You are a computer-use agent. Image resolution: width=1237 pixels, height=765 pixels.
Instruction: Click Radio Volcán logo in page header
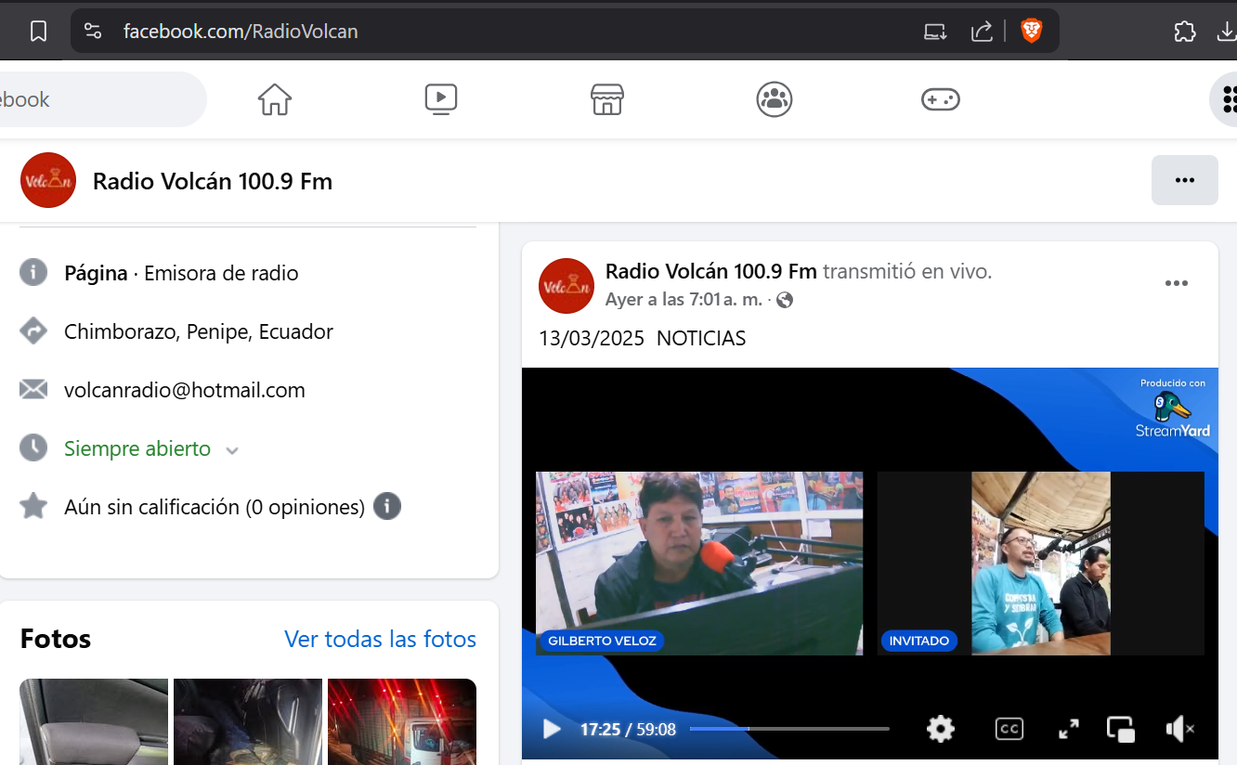pyautogui.click(x=48, y=180)
